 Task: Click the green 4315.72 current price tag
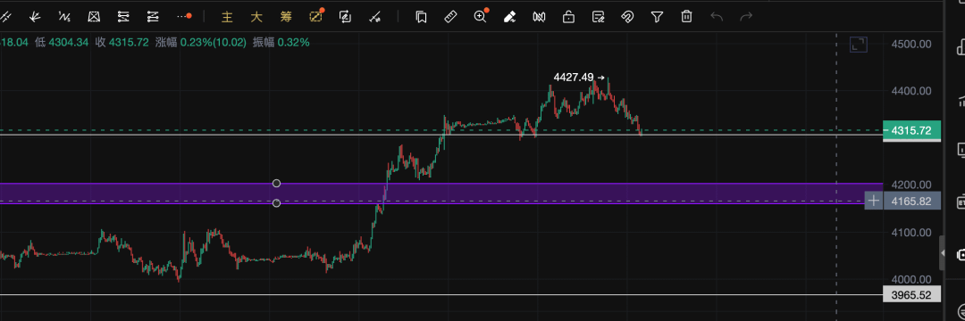click(x=912, y=131)
